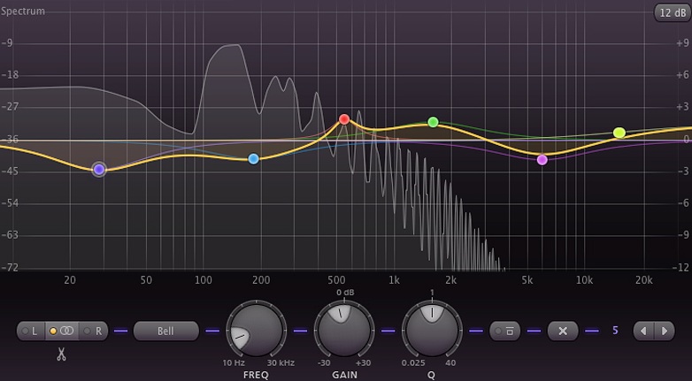The width and height of the screenshot is (692, 381).
Task: Go to previous band with left arrow
Action: [643, 331]
